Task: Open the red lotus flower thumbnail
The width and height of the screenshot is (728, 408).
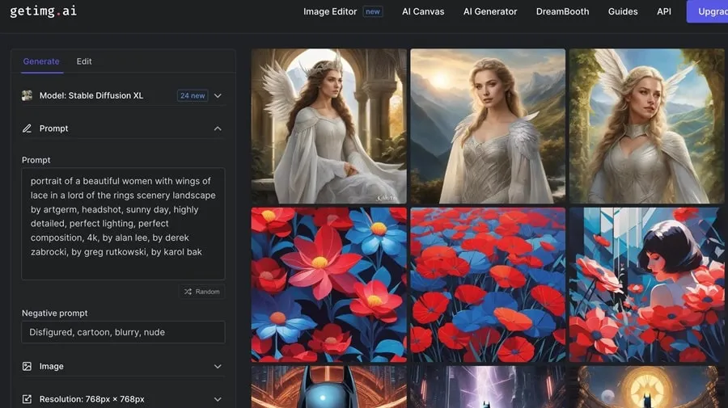Action: pos(327,284)
